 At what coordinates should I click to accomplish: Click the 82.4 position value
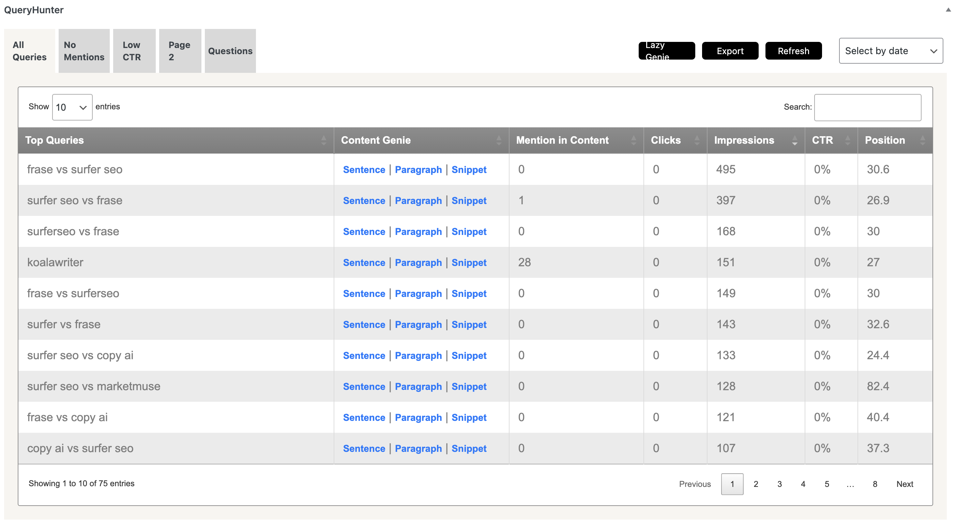pos(878,386)
